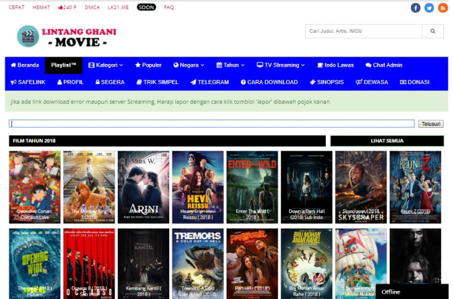
Task: Open Indo Lawas section
Action: (335, 65)
